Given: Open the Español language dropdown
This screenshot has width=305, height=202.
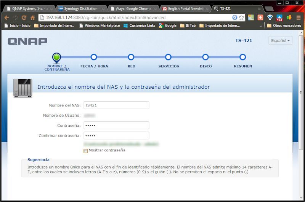Looking at the screenshot, I should [x=280, y=41].
